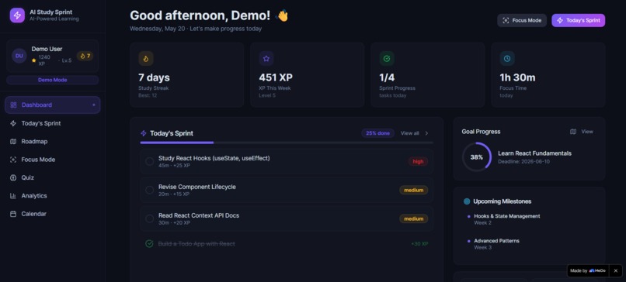Click the Made by MeDo link
Screen dimensions: 626x282
click(588, 271)
